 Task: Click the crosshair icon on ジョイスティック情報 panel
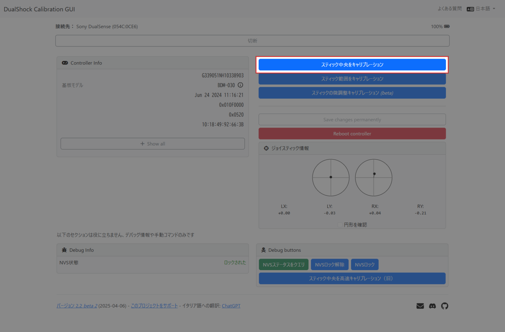coord(266,148)
